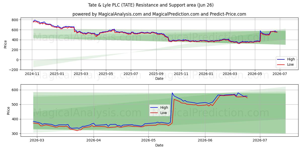This screenshot has height=151, width=302.
Task: Click the '2026-05' tick label on the bottom chart
Action: 148,140
